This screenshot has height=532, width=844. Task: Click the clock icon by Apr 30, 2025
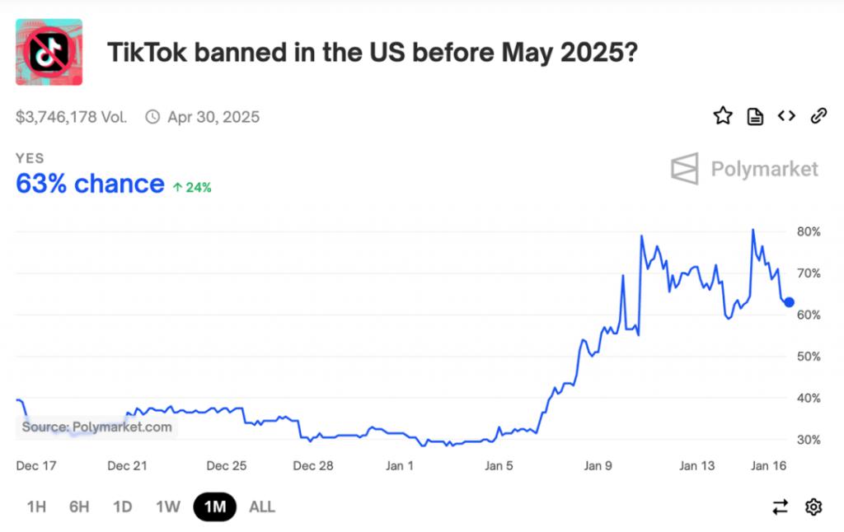[152, 117]
